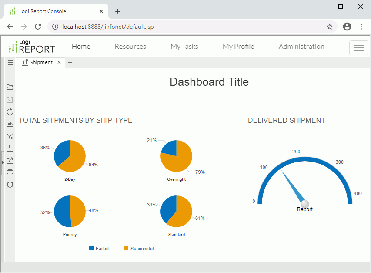Open an existing dashboard via folder icon
Image resolution: width=371 pixels, height=273 pixels.
[x=10, y=87]
